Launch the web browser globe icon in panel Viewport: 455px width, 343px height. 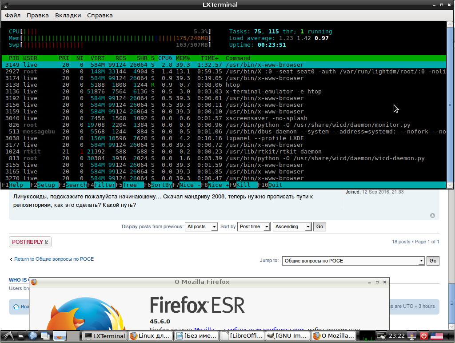33,336
